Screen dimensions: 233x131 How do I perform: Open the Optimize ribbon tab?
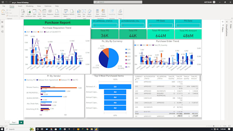[x=48, y=6]
